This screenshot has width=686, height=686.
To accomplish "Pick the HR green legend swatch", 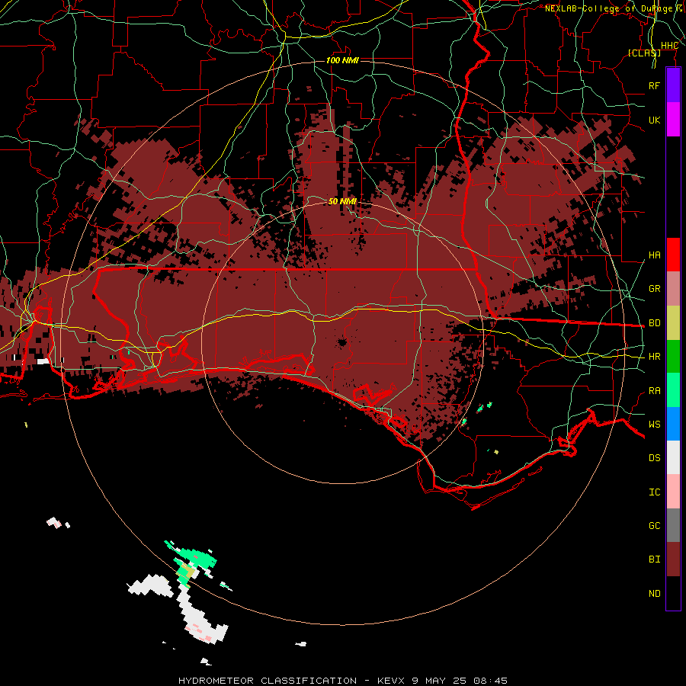I will tap(673, 357).
